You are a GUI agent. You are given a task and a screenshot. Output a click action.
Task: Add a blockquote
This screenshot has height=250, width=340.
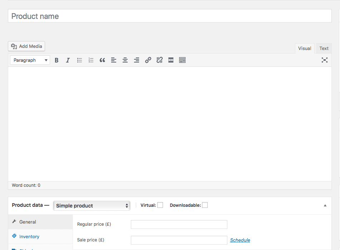(102, 60)
